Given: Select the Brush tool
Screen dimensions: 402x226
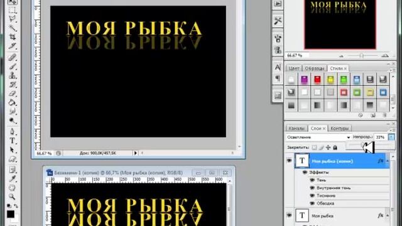Looking at the screenshot, I should click(13, 67).
